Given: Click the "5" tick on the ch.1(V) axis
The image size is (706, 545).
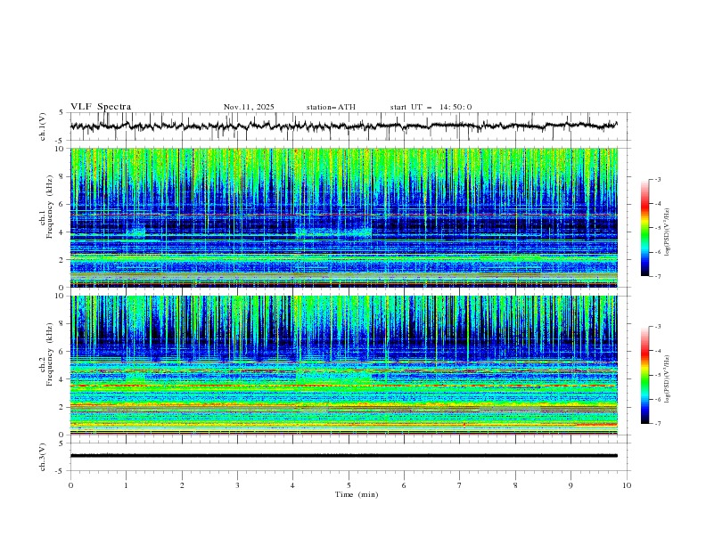Looking at the screenshot, I should (62, 112).
